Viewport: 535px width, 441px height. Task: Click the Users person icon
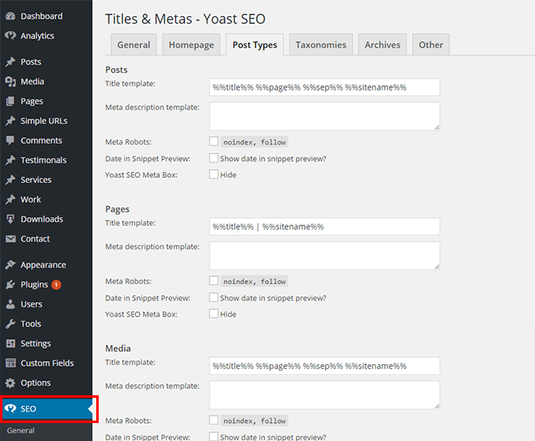11,304
